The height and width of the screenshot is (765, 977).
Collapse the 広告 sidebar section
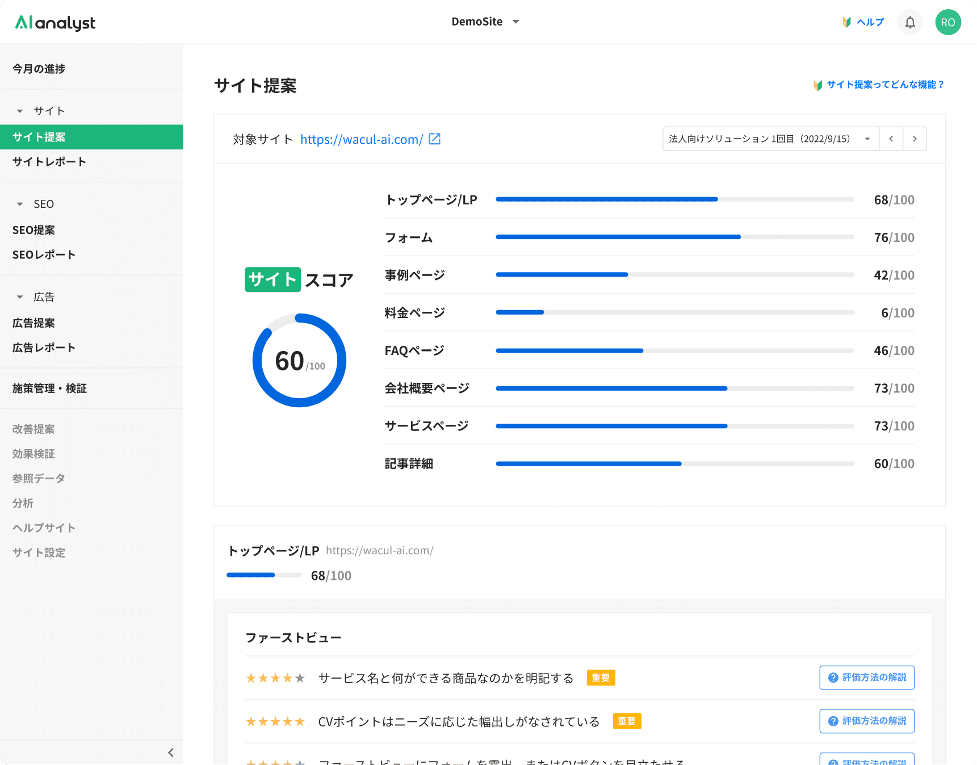point(20,297)
